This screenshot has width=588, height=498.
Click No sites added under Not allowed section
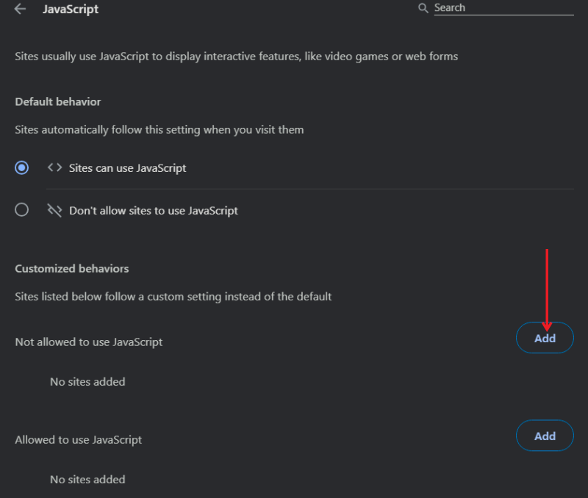[87, 381]
